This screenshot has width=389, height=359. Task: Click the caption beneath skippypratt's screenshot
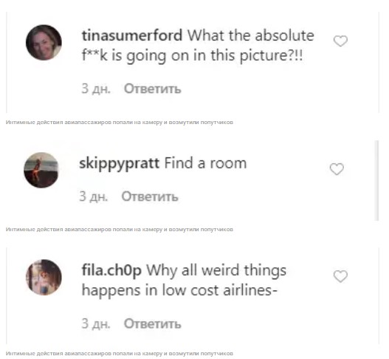pos(120,230)
